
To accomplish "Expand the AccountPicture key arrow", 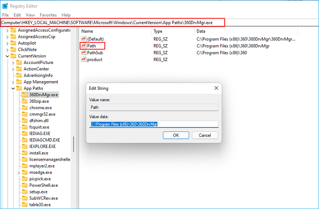I will click(x=13, y=63).
